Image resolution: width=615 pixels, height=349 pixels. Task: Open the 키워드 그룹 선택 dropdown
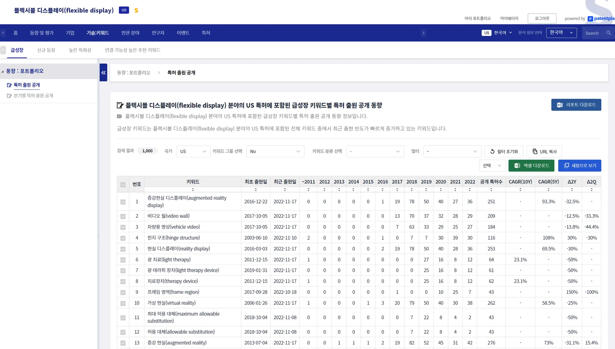275,151
